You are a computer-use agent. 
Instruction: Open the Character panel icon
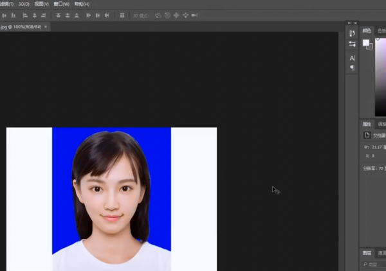[352, 58]
